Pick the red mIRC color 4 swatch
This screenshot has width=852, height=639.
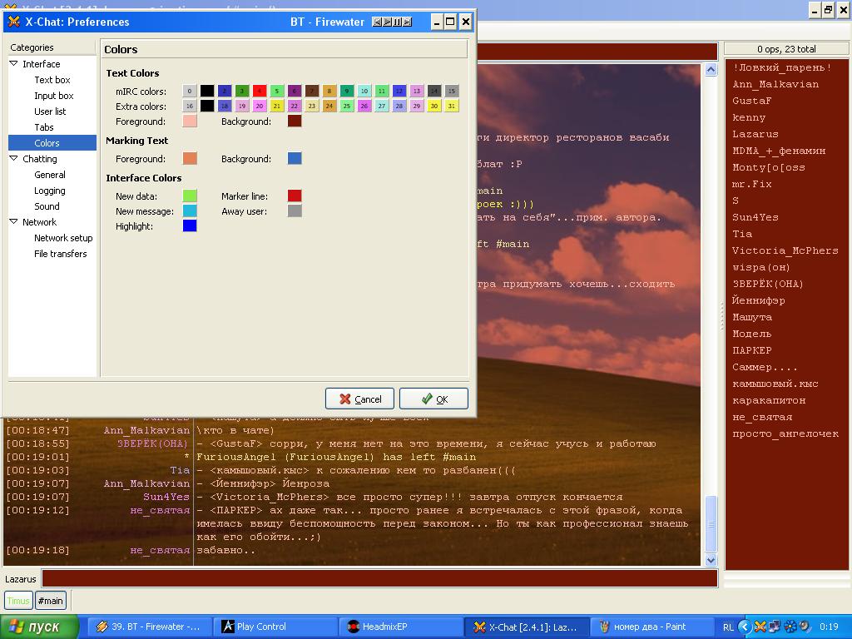(x=260, y=92)
